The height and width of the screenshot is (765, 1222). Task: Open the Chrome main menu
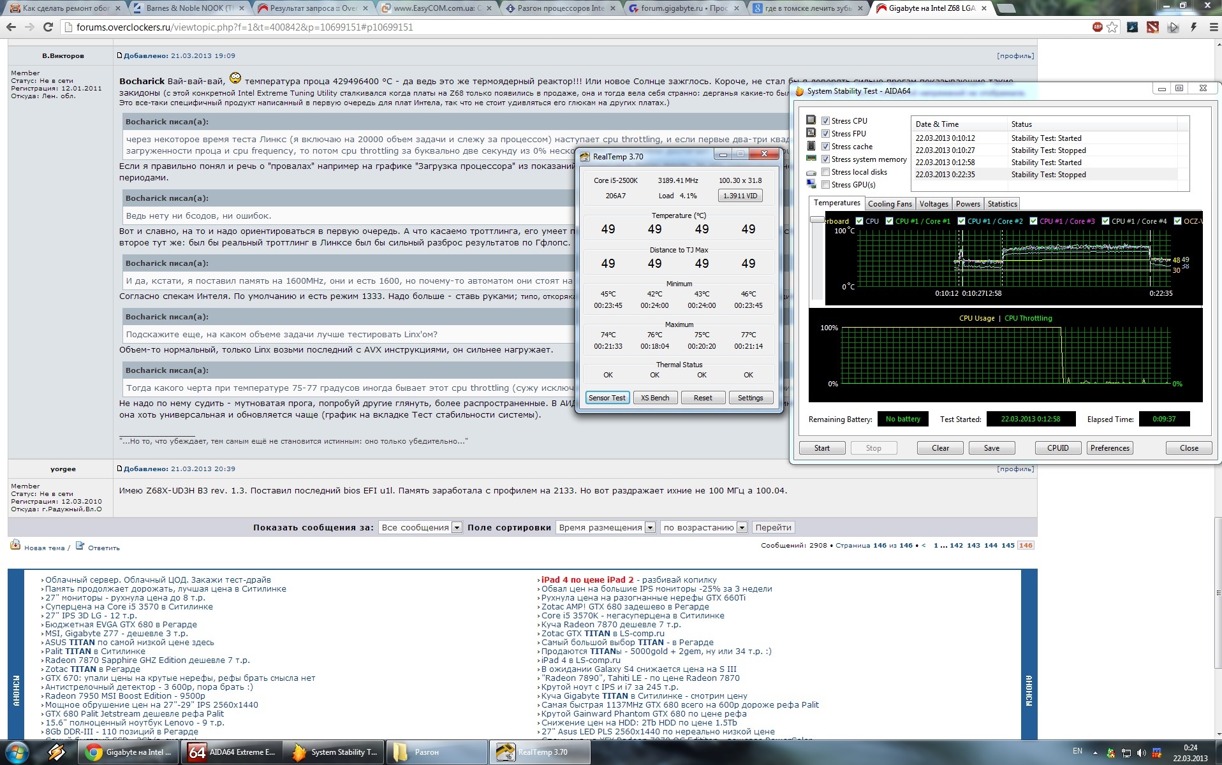[1212, 27]
